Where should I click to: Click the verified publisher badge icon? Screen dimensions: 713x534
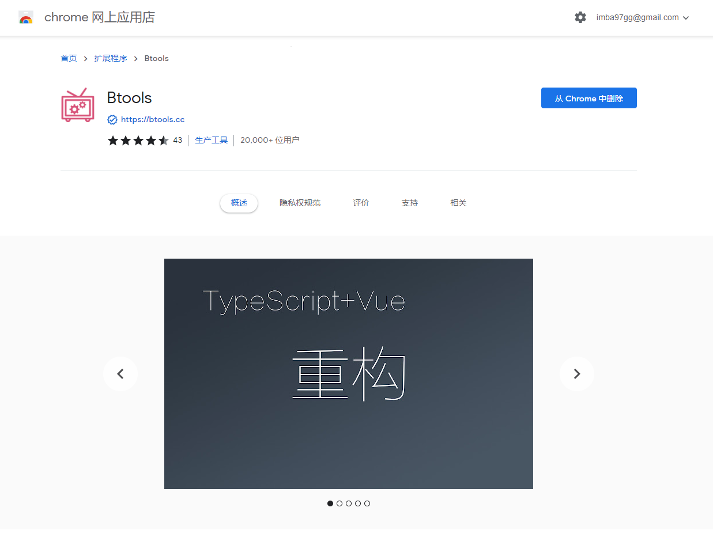tap(111, 119)
